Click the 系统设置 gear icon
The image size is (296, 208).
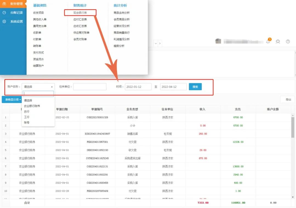pos(4,21)
